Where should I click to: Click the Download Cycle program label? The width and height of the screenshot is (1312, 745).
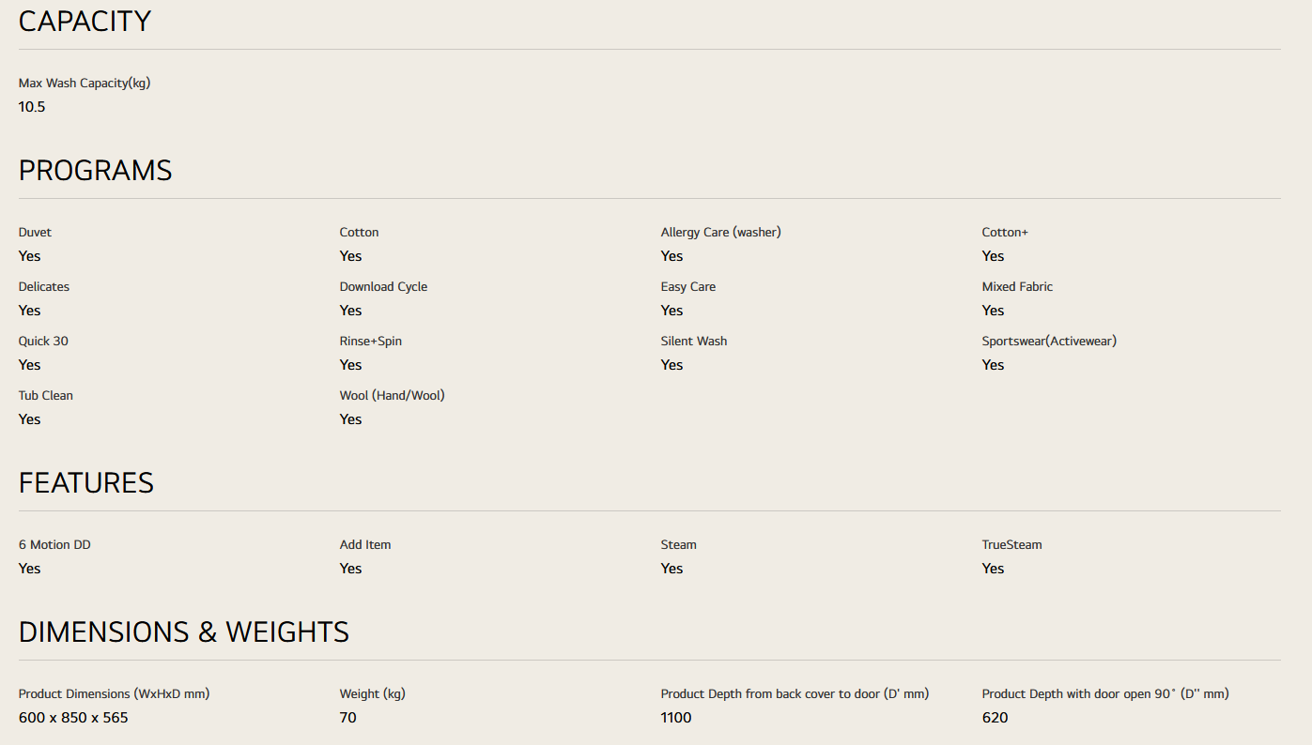click(x=383, y=286)
